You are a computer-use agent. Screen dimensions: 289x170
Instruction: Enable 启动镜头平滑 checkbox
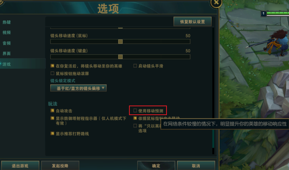pos(135,66)
